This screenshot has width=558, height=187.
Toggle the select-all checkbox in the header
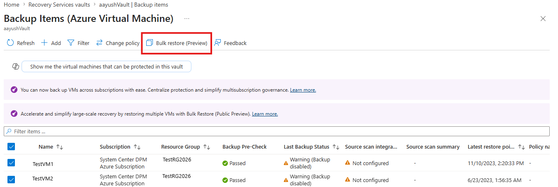11,147
